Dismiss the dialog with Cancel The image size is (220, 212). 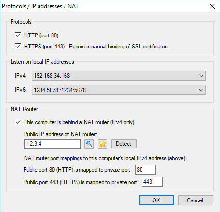click(x=195, y=200)
